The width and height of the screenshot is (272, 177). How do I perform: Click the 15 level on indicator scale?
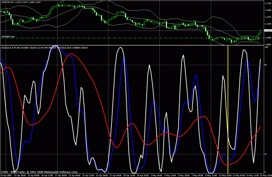tap(265, 154)
